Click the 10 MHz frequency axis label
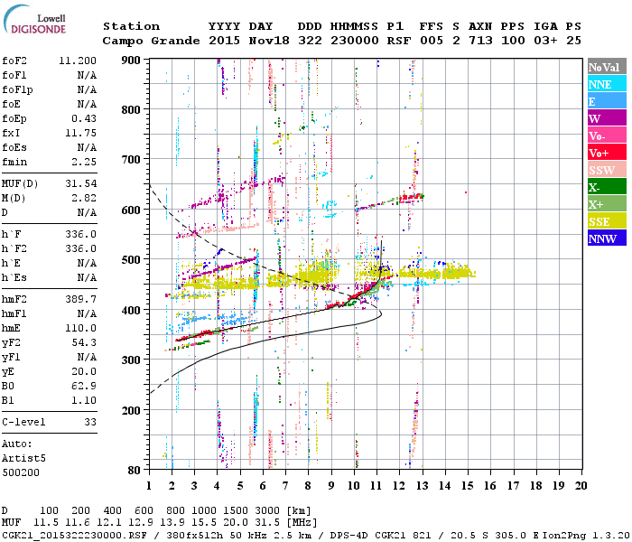The width and height of the screenshot is (632, 542). point(354,486)
